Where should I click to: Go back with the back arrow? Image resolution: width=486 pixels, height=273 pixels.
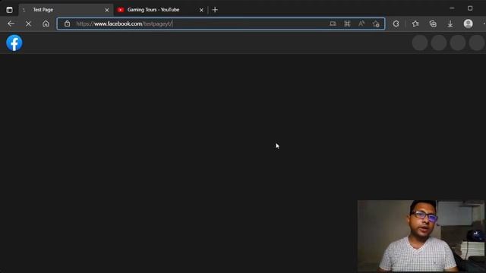[x=11, y=24]
